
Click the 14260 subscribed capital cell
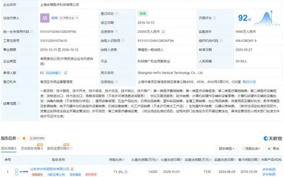click(153, 172)
